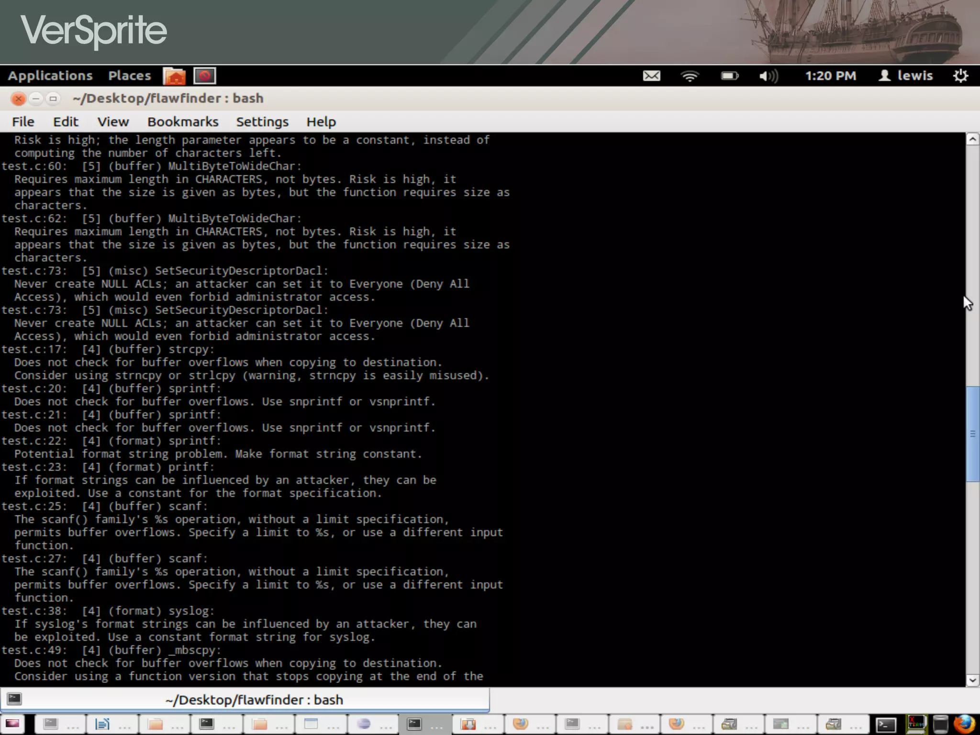
Task: Open the Applications menu
Action: pyautogui.click(x=50, y=76)
